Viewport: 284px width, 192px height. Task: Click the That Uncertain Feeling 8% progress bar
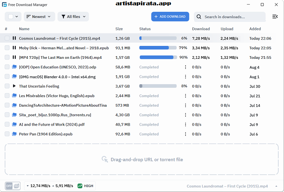(158, 86)
